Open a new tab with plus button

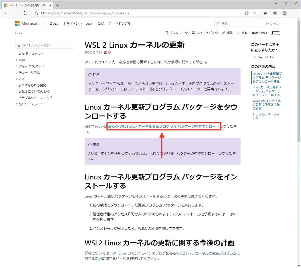[x=57, y=5]
